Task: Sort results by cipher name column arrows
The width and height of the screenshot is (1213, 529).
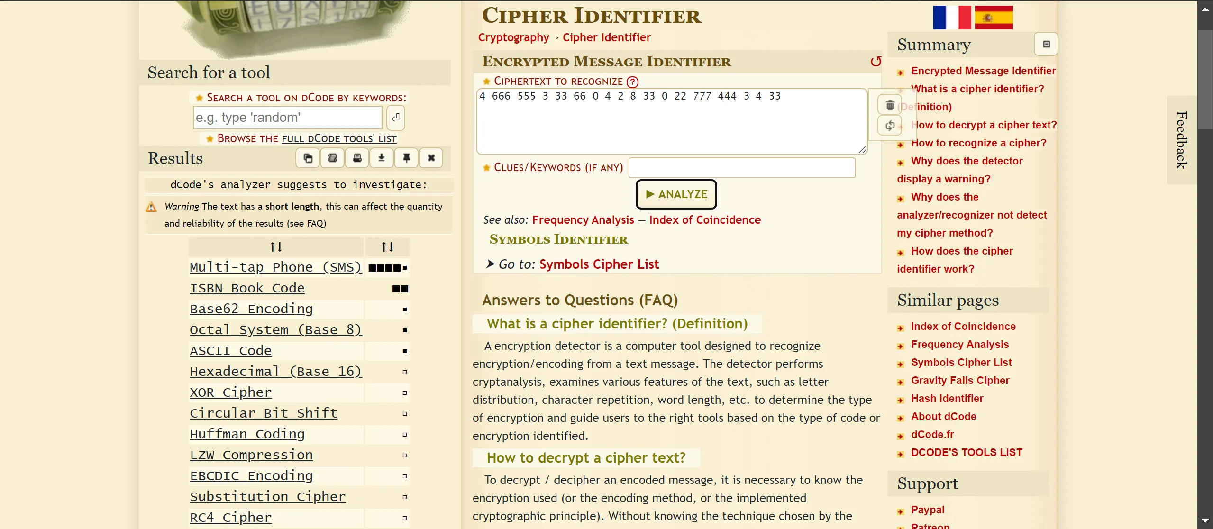Action: tap(276, 247)
